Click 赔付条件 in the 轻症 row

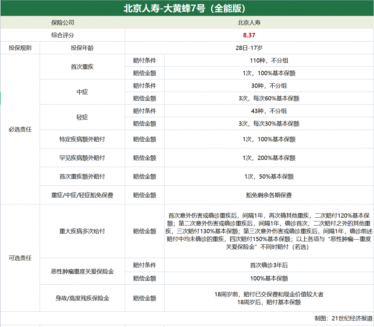[144, 111]
